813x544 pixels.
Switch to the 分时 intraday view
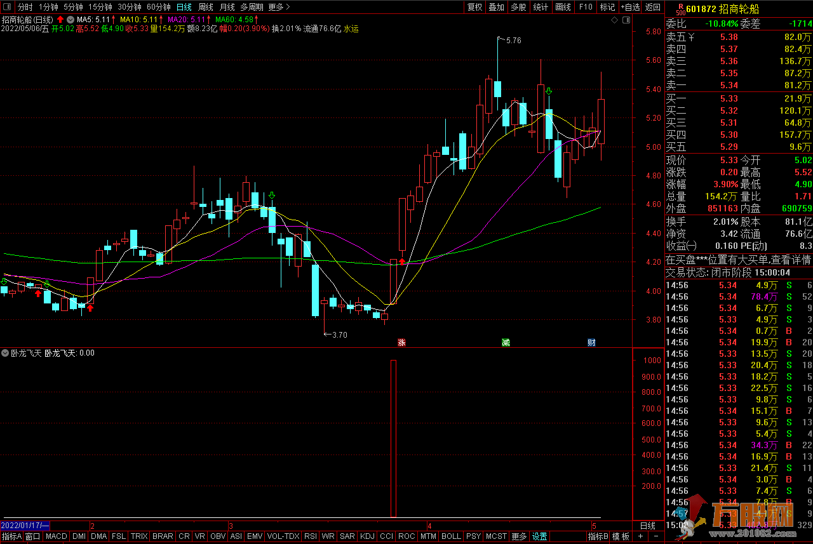click(x=25, y=7)
